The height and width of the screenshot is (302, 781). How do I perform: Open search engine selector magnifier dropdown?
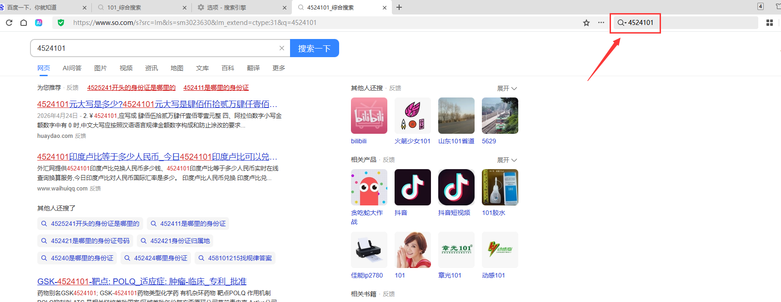point(621,23)
